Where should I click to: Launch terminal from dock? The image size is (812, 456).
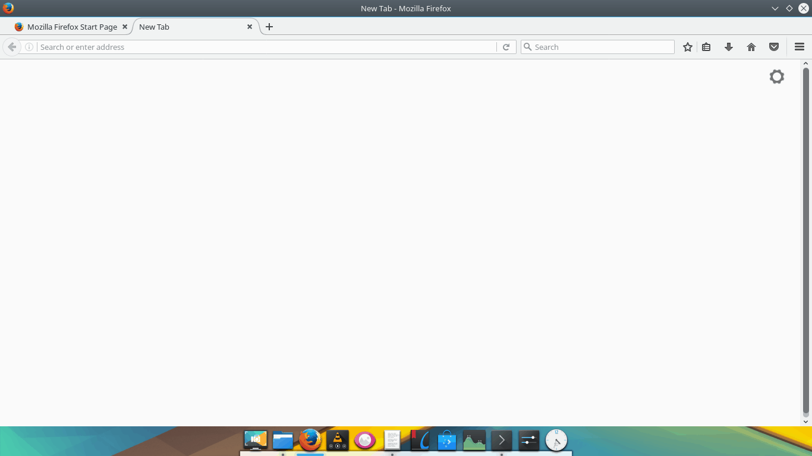pos(502,441)
